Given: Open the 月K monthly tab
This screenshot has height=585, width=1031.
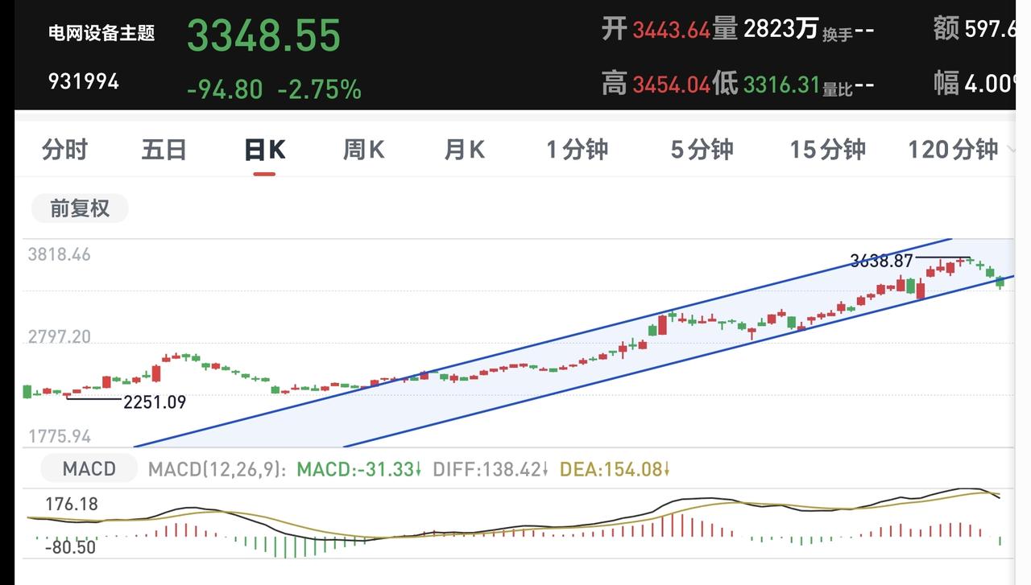Looking at the screenshot, I should point(464,150).
